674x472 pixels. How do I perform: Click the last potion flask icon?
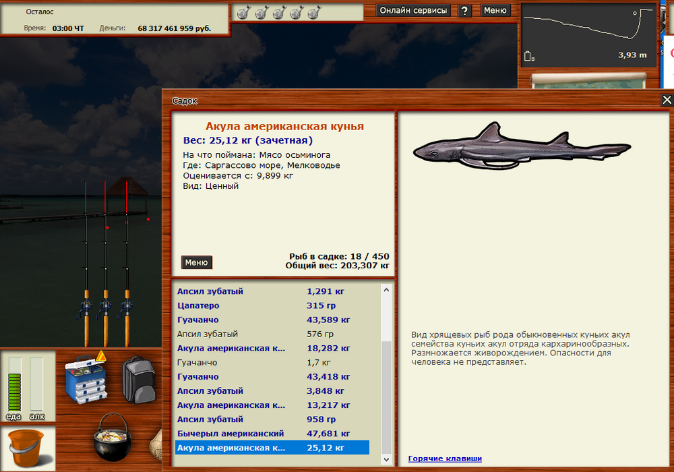click(x=313, y=13)
